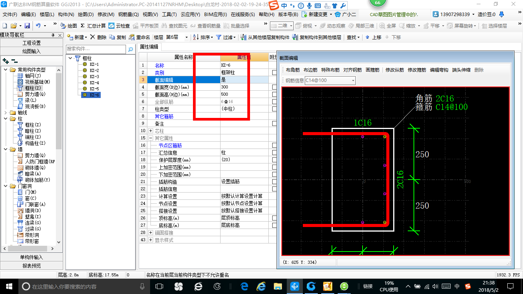This screenshot has width=523, height=294.
Task: Select 现浇板(B) in the navigation tree
Action: [x=32, y=106]
